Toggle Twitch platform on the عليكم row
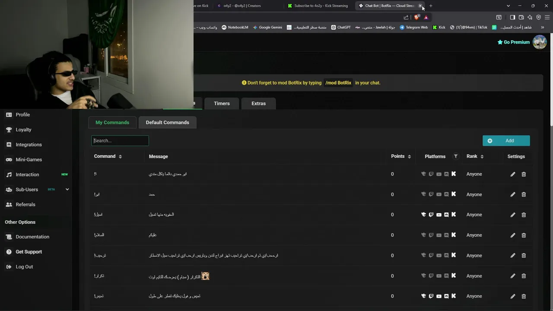 tap(431, 235)
